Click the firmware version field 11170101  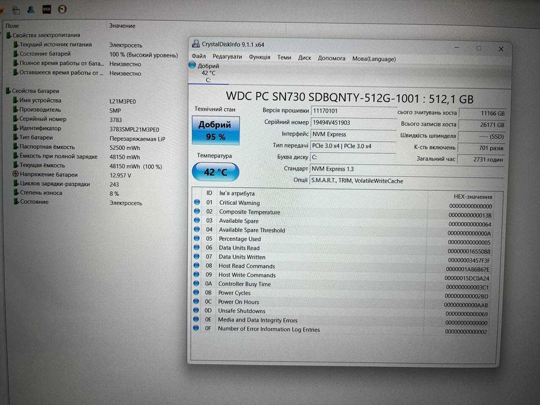click(x=354, y=111)
